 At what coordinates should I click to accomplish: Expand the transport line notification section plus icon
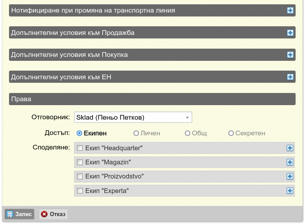click(x=290, y=11)
